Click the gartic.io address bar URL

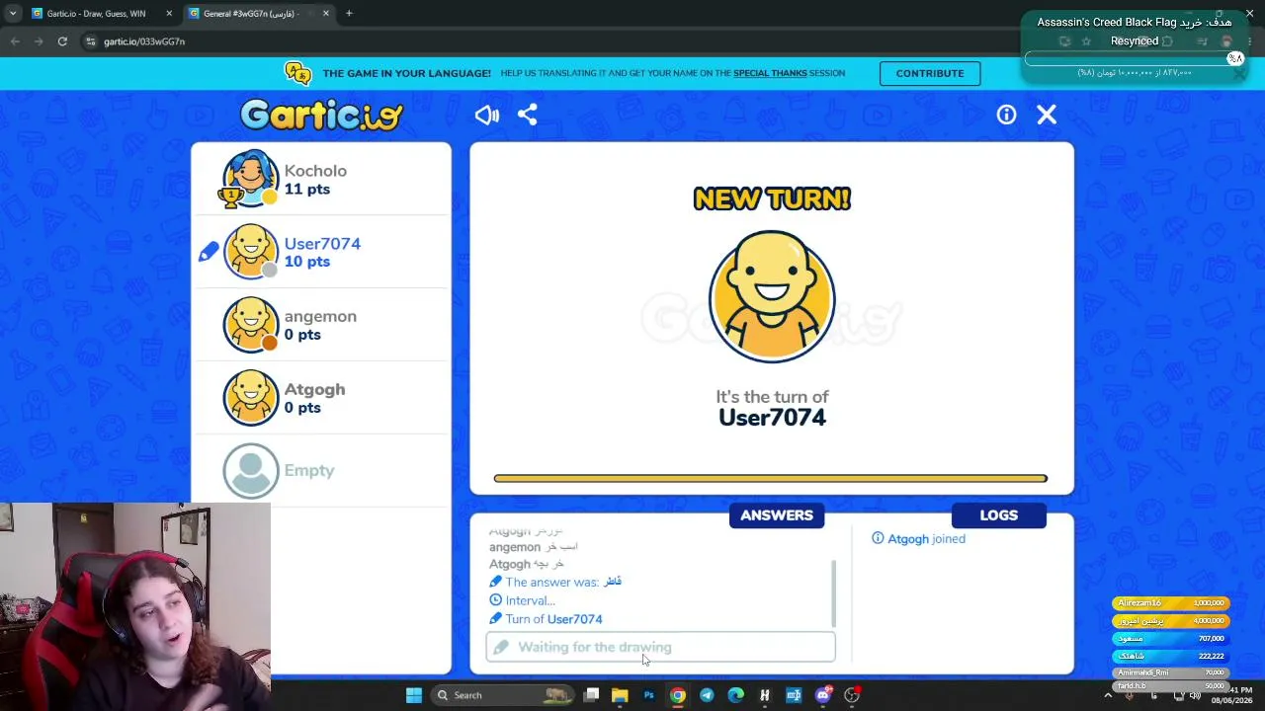[144, 41]
